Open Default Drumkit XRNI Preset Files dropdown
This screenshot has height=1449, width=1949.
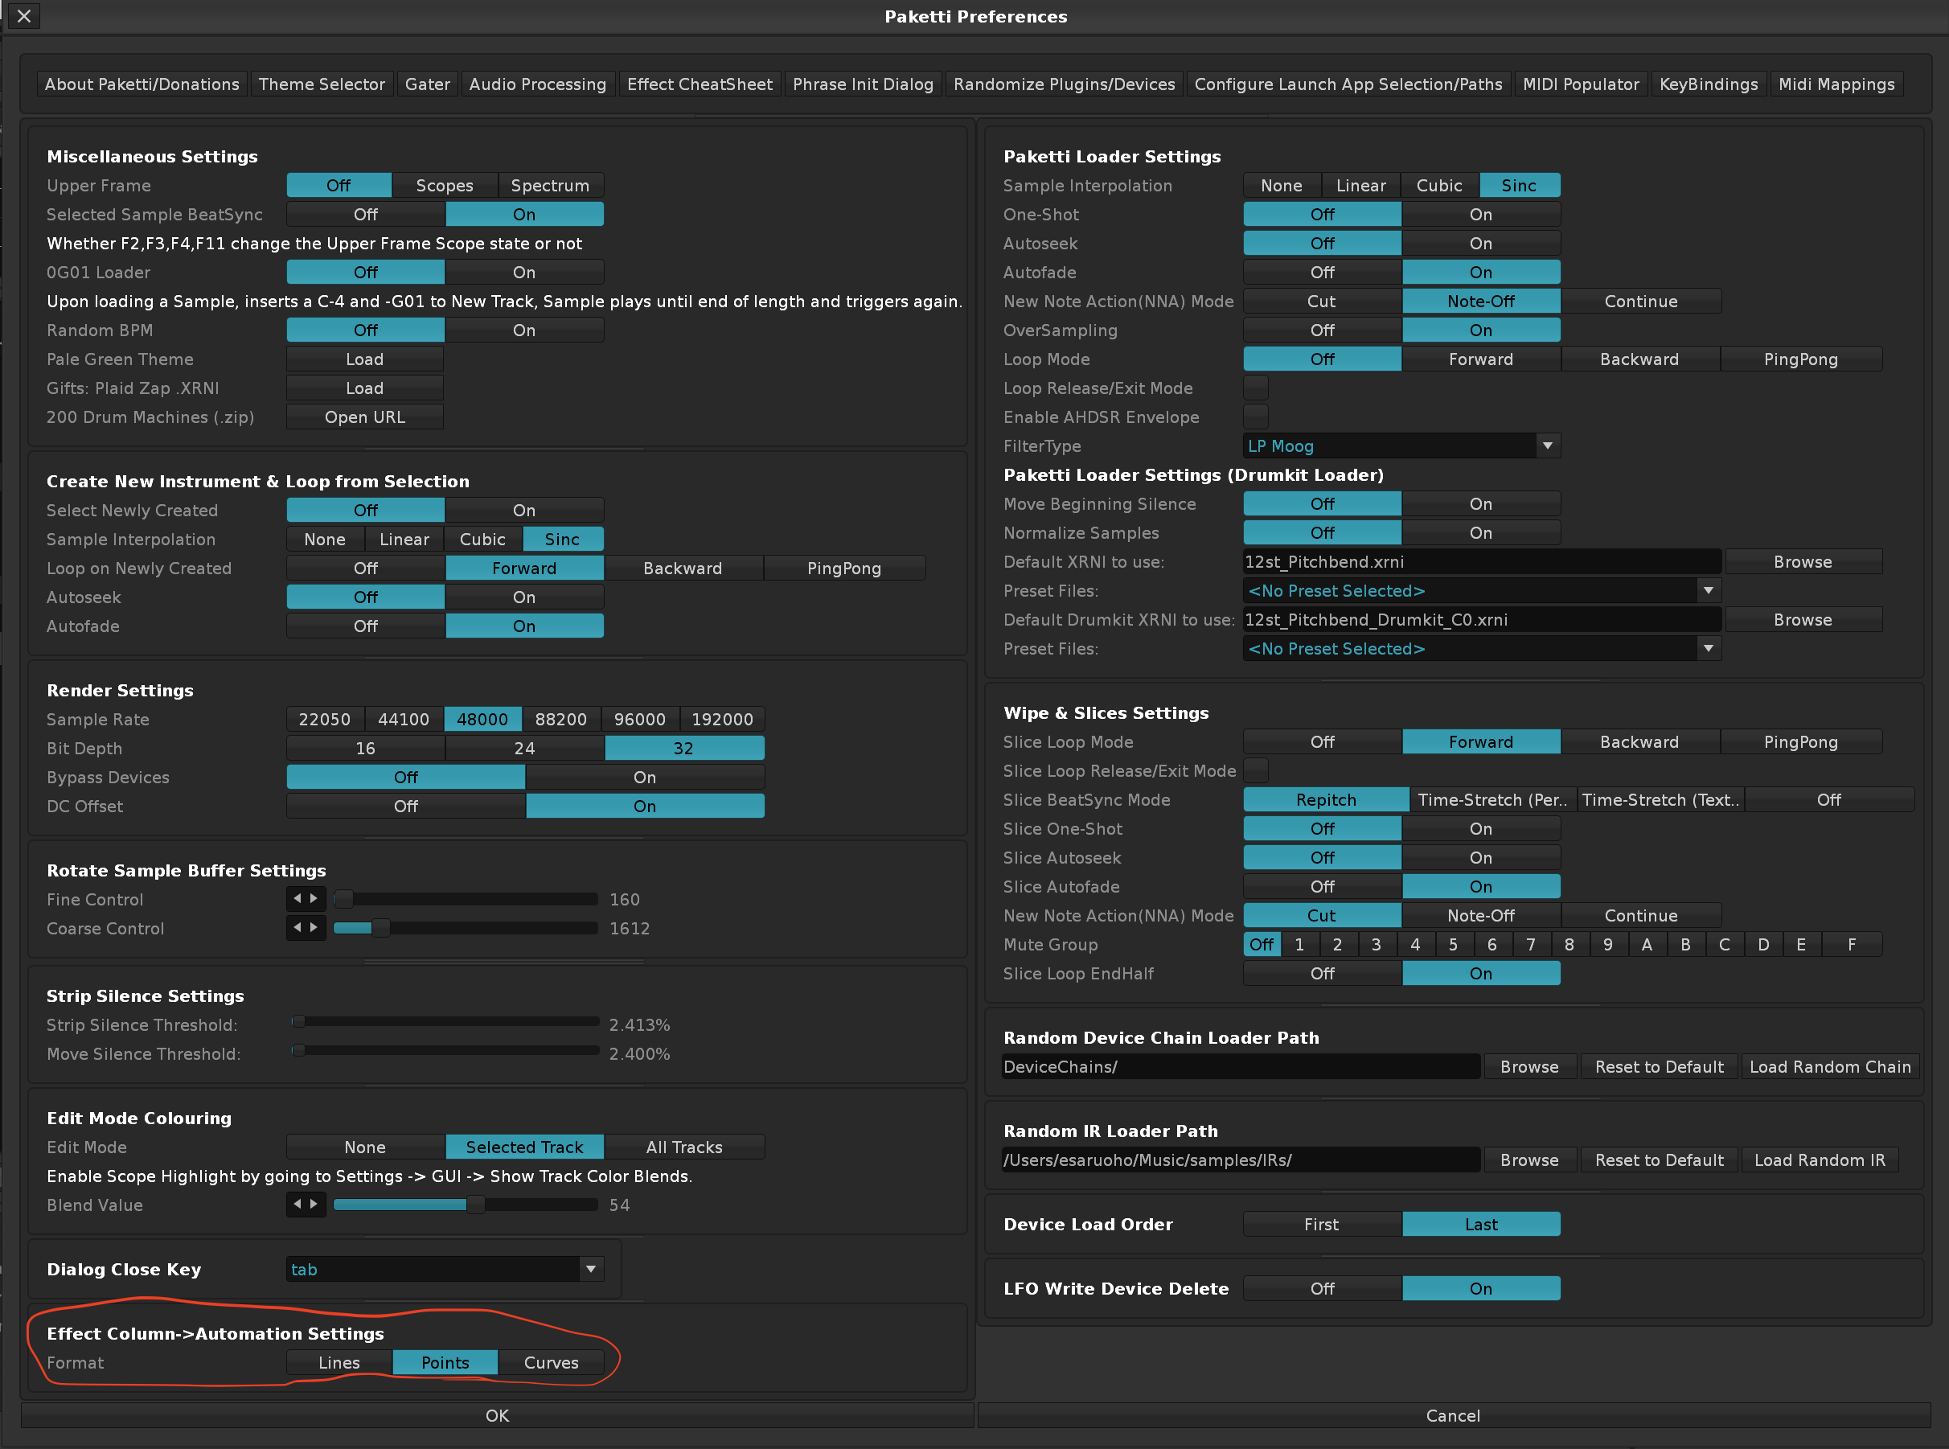(x=1708, y=648)
